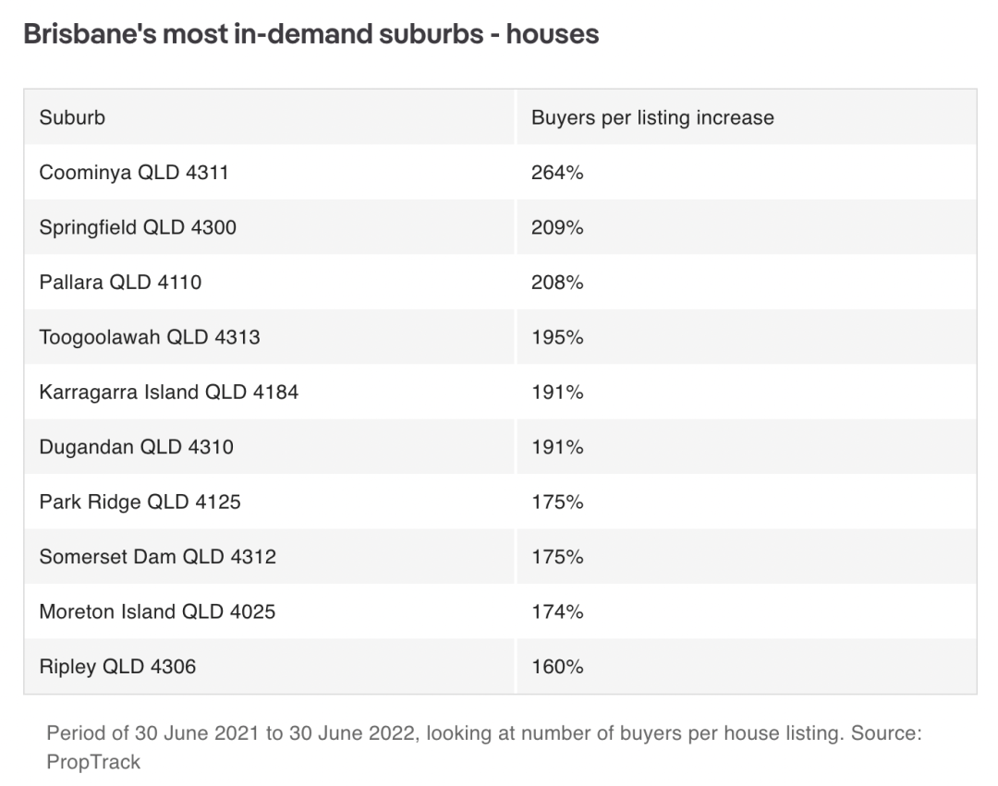Click Park Ridge QLD 4125

(x=140, y=502)
